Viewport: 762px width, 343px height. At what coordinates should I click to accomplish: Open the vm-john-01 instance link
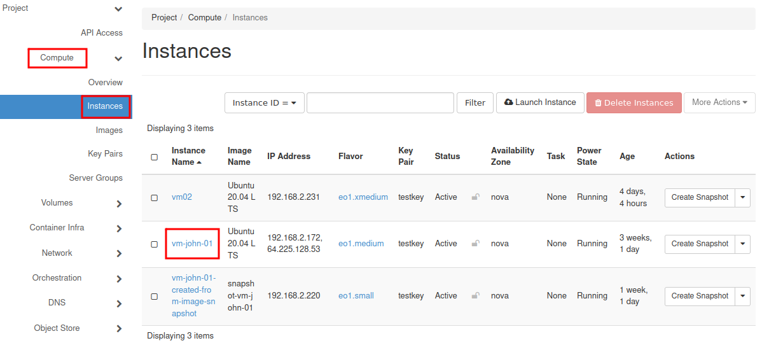coord(192,244)
